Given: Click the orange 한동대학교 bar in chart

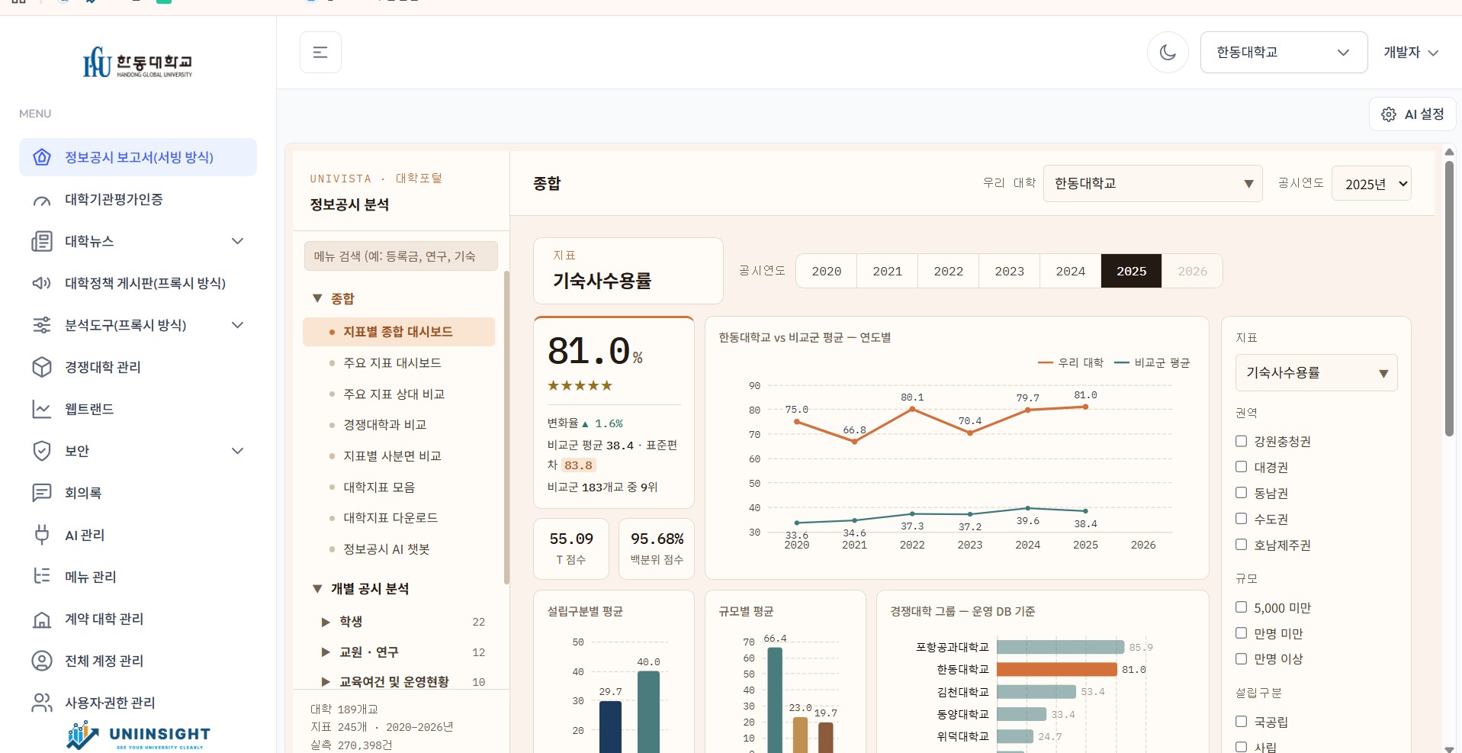Looking at the screenshot, I should 1056,669.
